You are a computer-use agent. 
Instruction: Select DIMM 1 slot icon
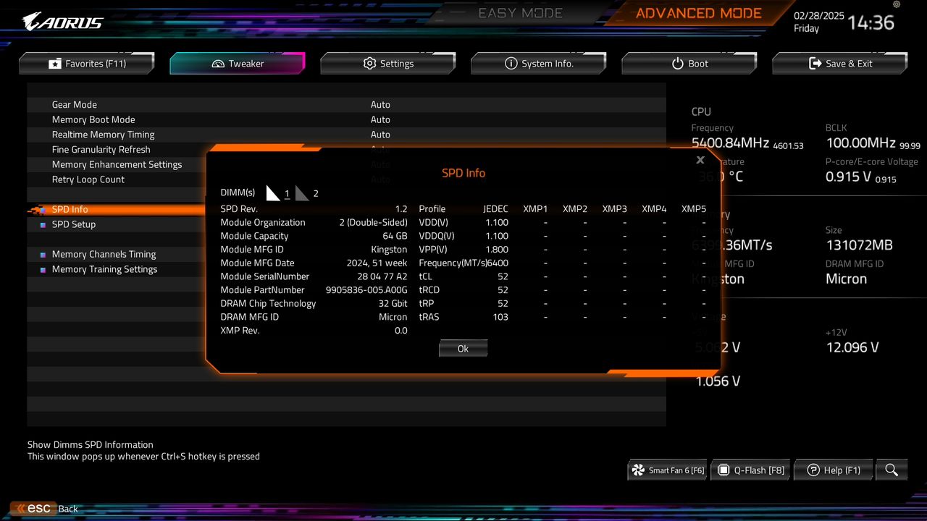click(273, 192)
